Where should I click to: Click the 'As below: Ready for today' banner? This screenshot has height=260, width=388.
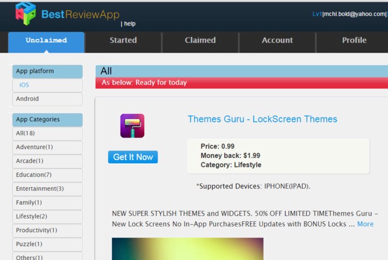[x=242, y=82]
